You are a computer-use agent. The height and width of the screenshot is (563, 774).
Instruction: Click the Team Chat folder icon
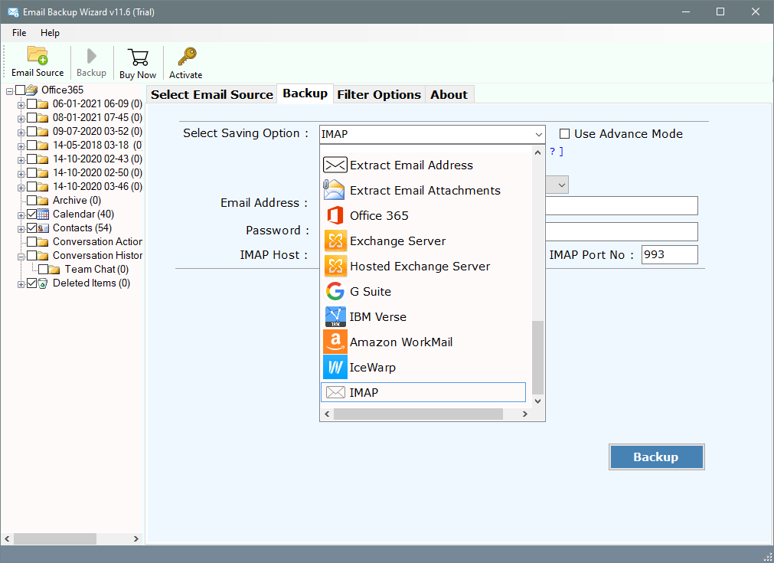coord(55,269)
